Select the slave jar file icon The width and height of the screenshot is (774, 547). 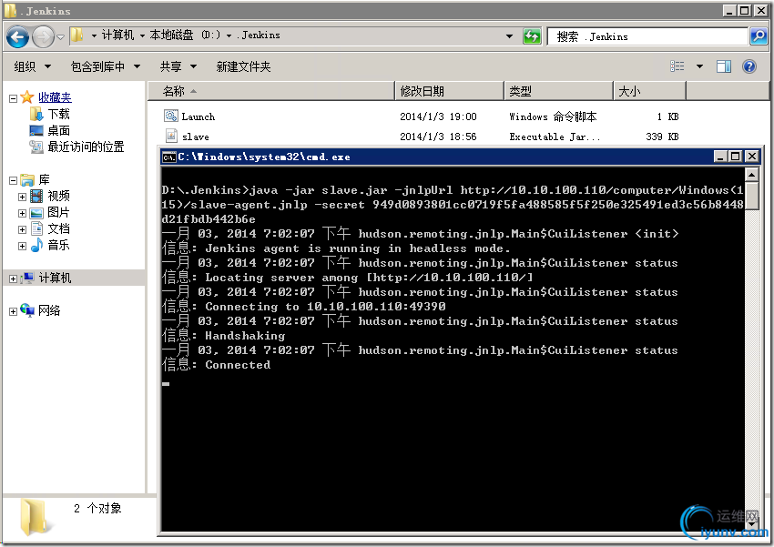[x=171, y=136]
